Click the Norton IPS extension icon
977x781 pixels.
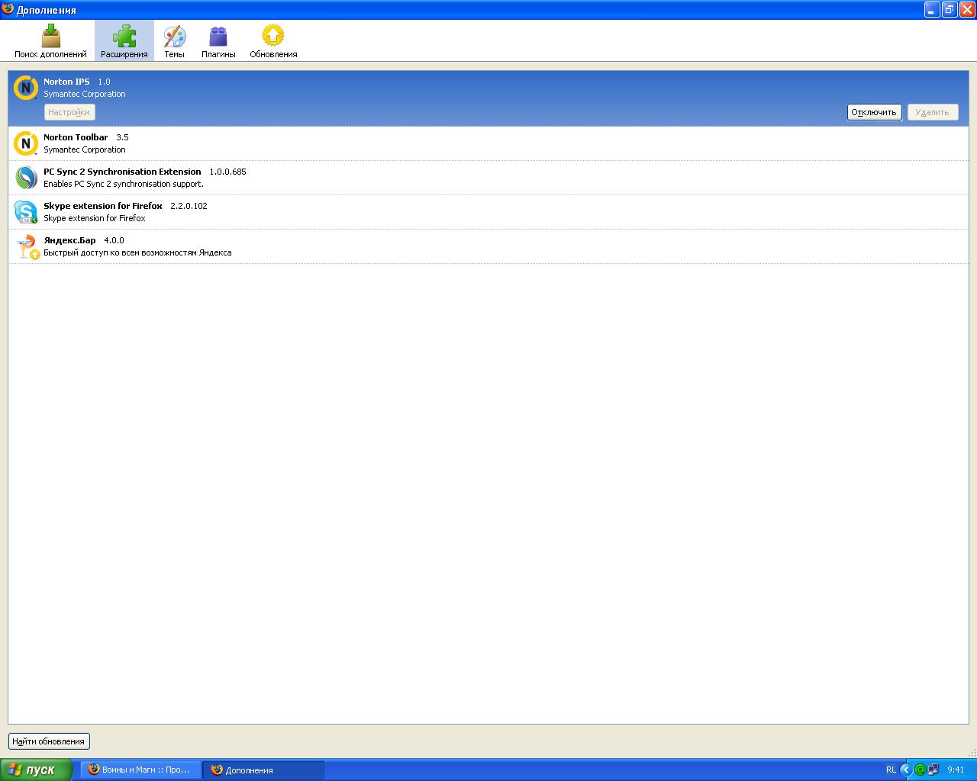coord(26,88)
